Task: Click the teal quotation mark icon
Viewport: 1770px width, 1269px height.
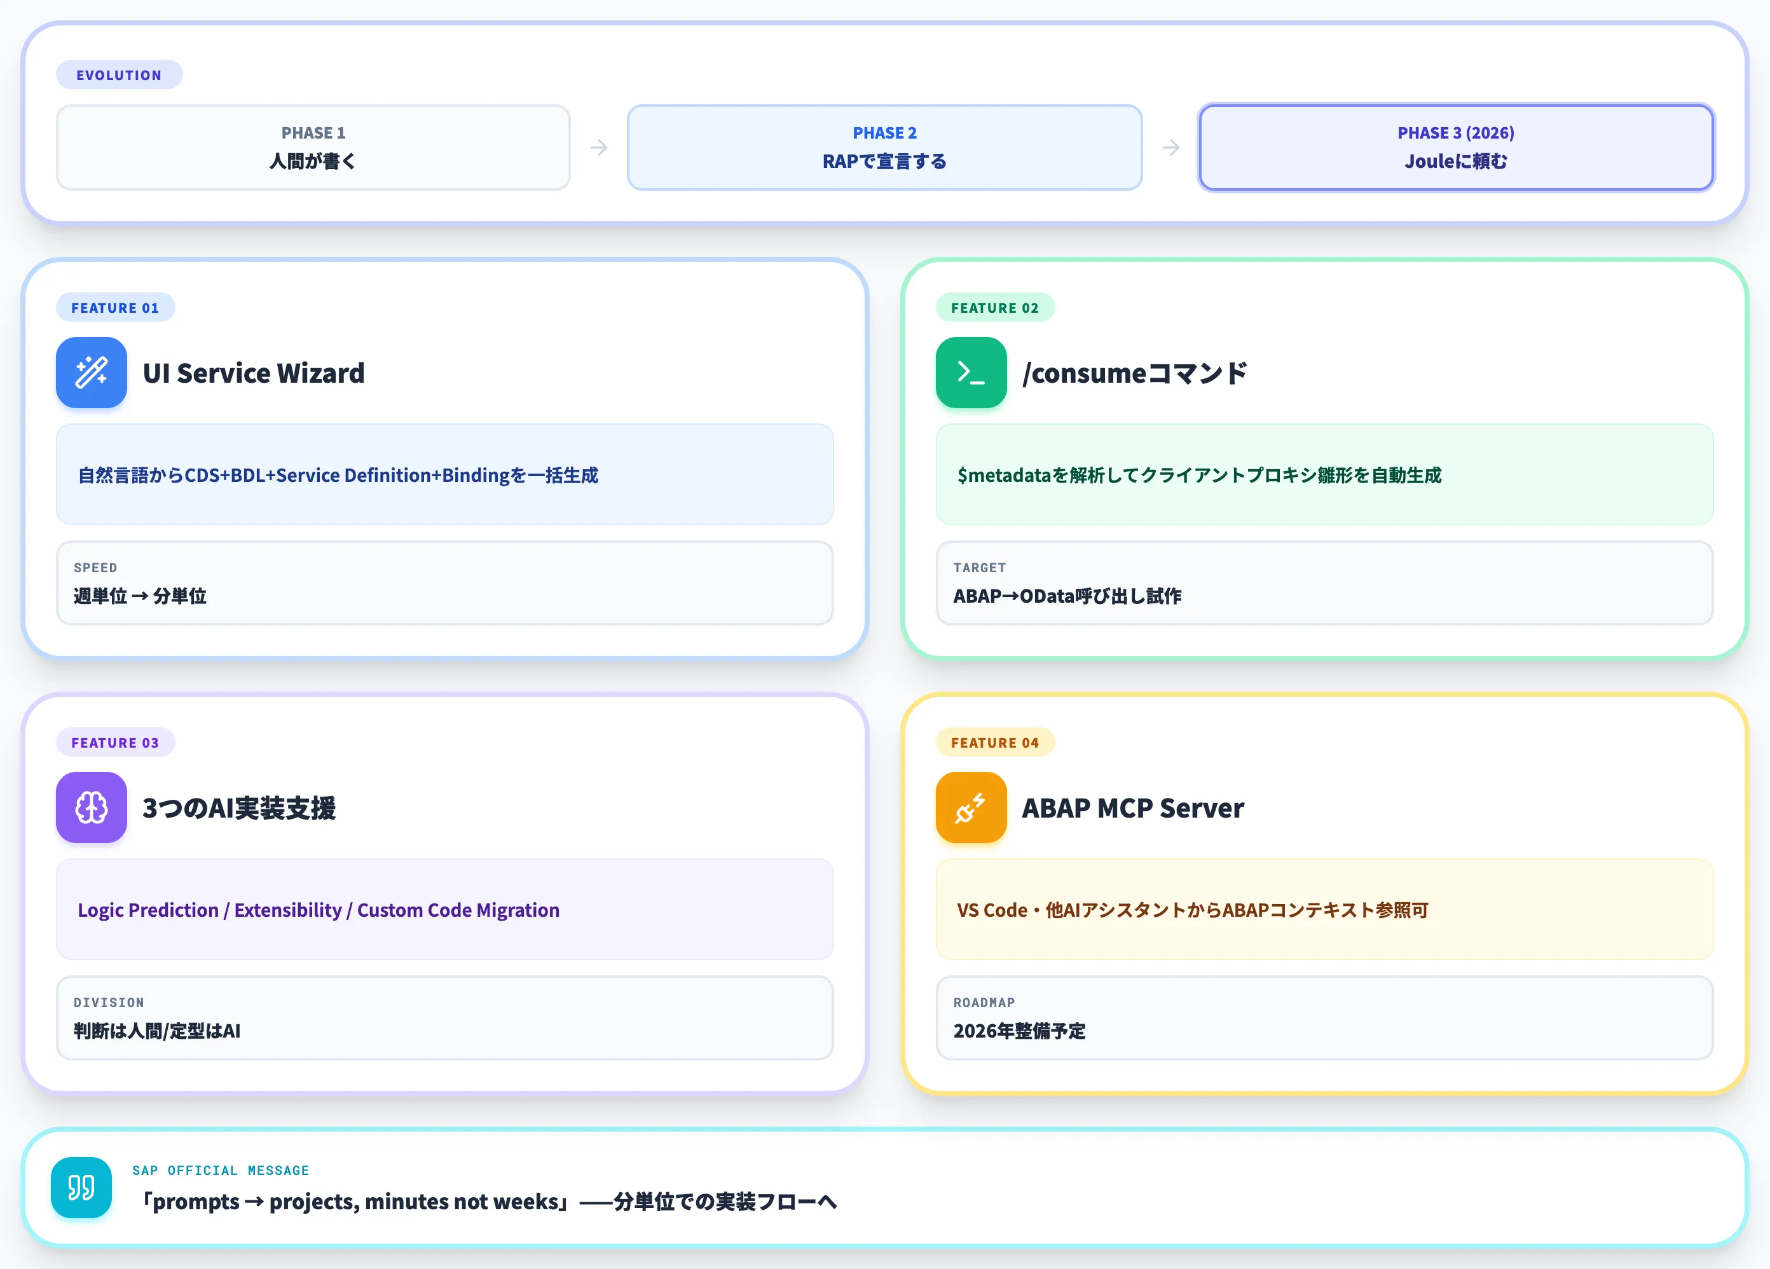Action: click(81, 1187)
